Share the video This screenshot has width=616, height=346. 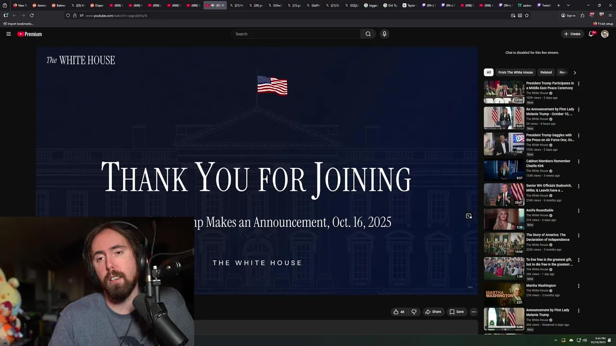point(433,312)
